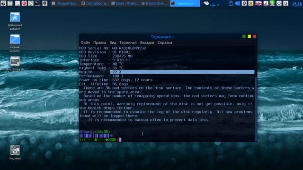Screen dimensions: 303x170
Task: Launch the terminal shortcut in top panel
Action: 37,3
